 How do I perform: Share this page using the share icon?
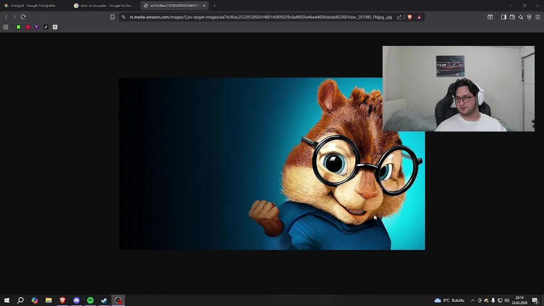coord(399,17)
